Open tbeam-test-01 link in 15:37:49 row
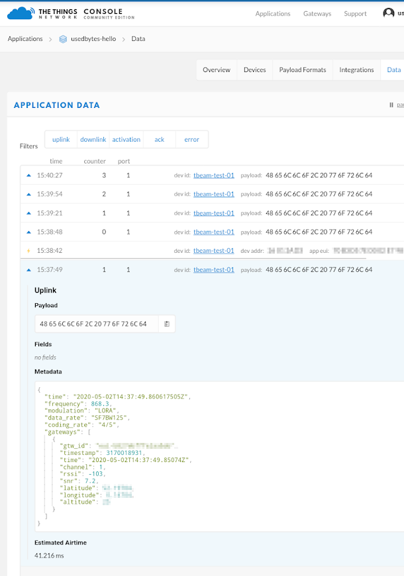 point(214,270)
